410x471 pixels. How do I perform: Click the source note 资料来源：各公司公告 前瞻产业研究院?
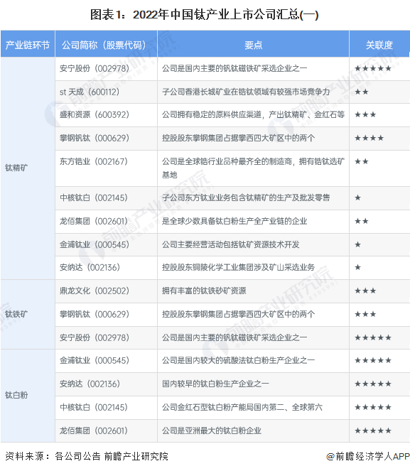[x=87, y=456]
